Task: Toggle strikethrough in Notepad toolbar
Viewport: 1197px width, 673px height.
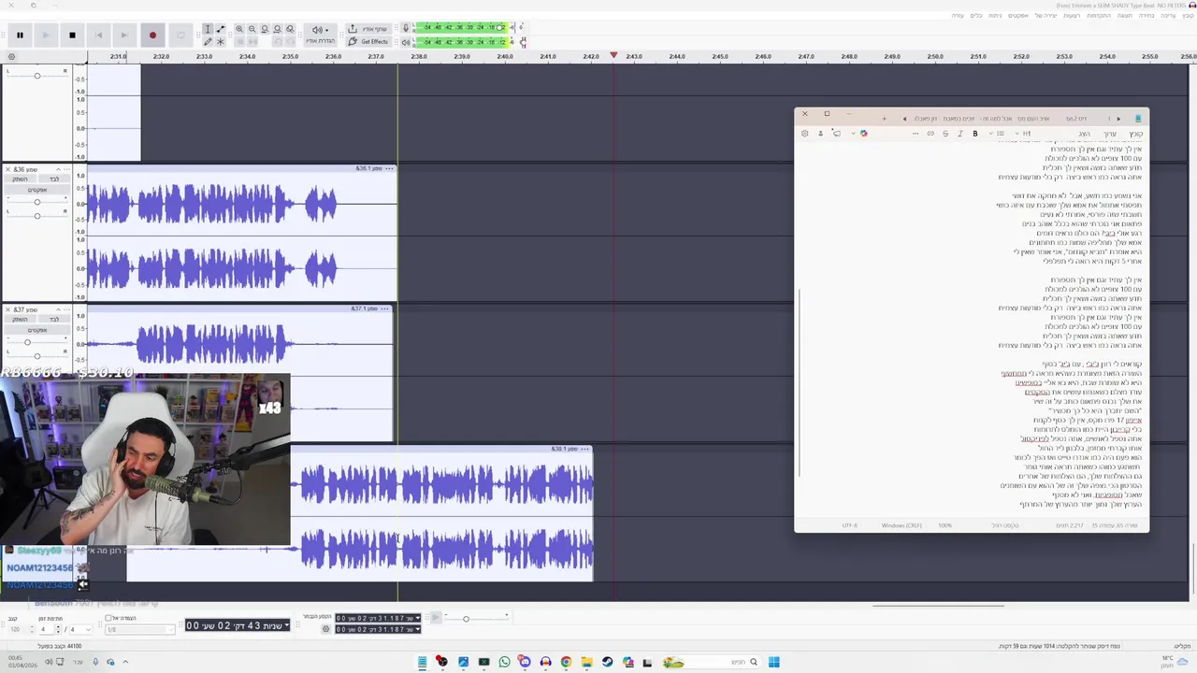Action: (945, 134)
